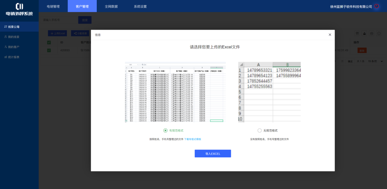Select the 无规范格式 radio option
387x189 pixels.
coord(259,131)
